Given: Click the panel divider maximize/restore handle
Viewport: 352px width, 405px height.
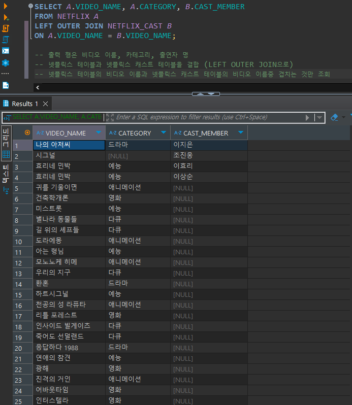Looking at the screenshot, I should click(x=206, y=94).
